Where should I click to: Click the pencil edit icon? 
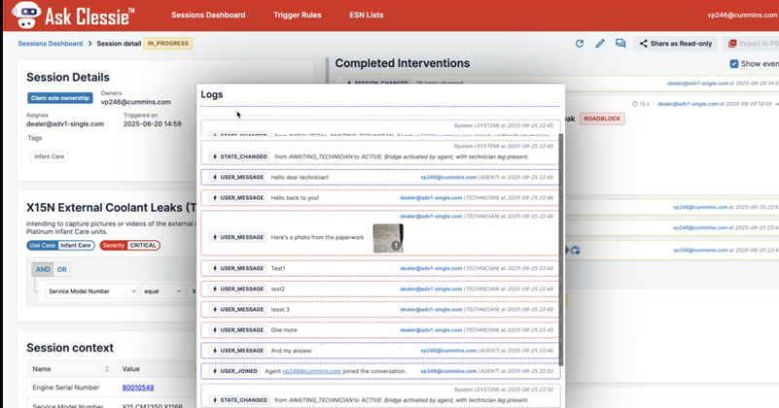tap(600, 44)
